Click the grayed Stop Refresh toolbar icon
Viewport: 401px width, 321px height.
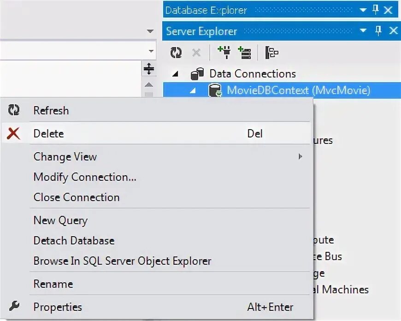[x=196, y=53]
